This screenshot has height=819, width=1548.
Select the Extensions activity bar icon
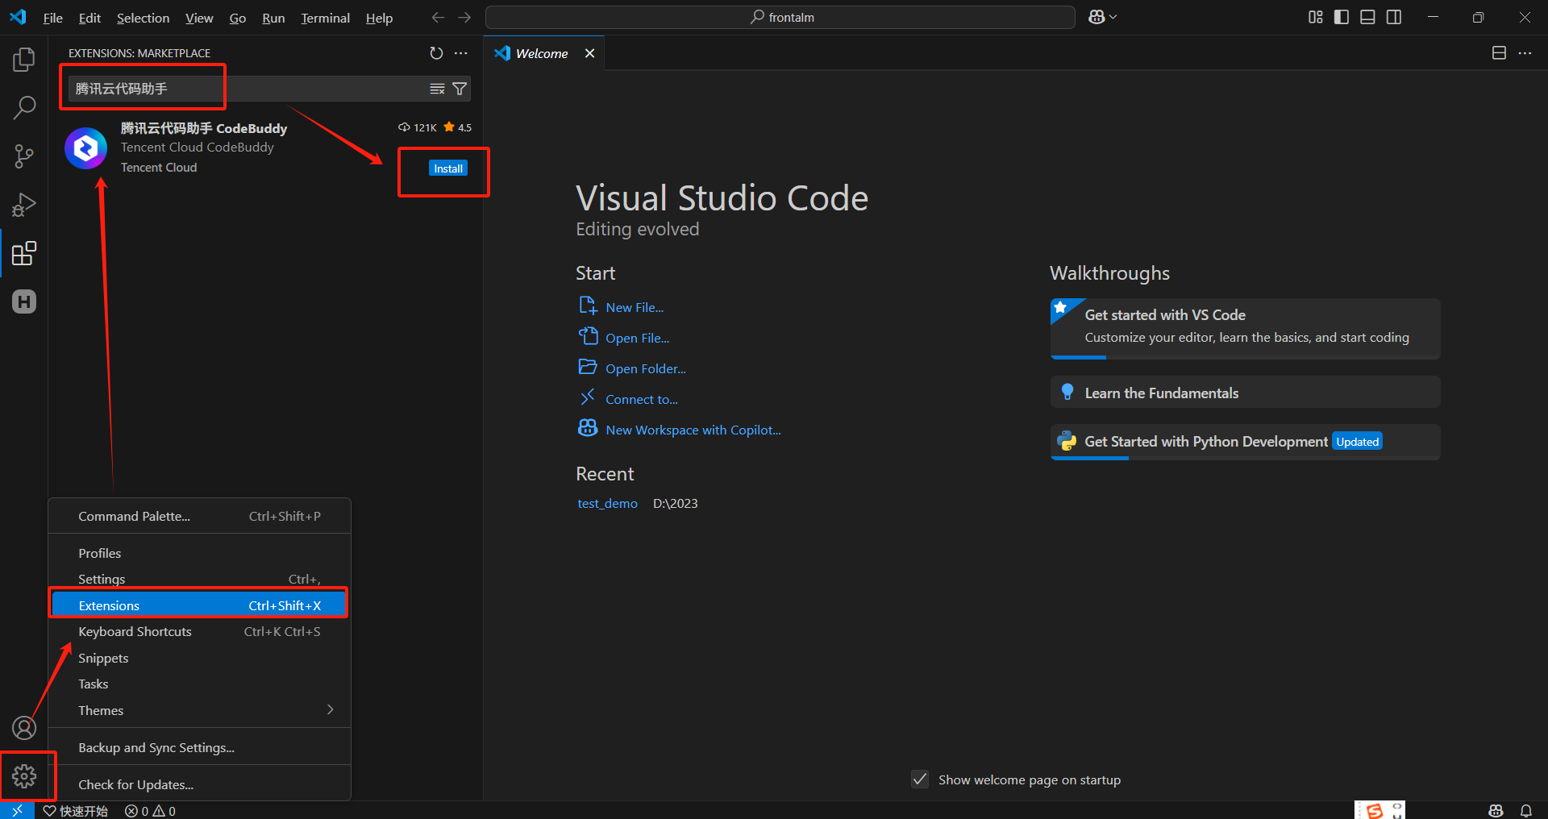[x=24, y=254]
